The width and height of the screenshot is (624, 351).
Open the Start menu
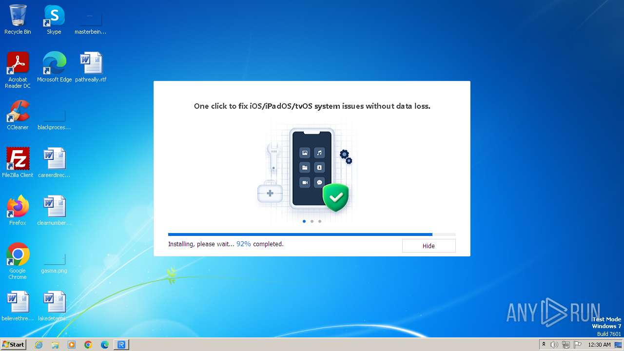pos(14,345)
